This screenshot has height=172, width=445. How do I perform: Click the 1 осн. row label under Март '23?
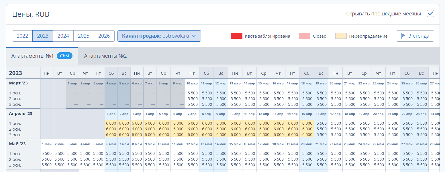point(15,93)
